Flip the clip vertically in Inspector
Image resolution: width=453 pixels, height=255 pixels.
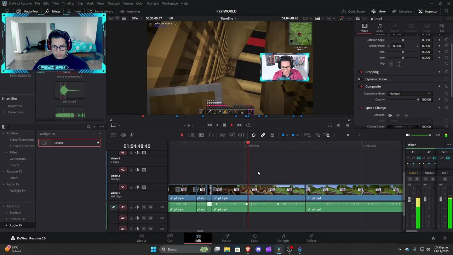(400, 64)
